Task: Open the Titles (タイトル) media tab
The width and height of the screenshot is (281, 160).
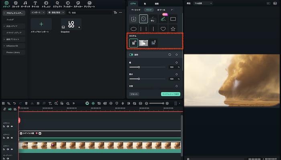Action: (x=35, y=4)
